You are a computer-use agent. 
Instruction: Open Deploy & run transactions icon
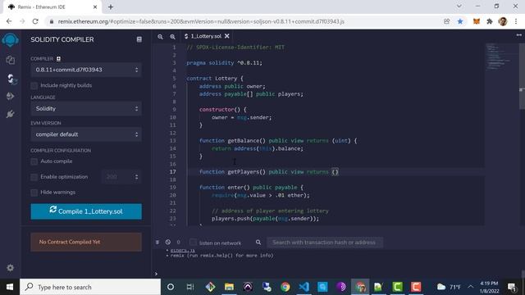click(x=11, y=97)
